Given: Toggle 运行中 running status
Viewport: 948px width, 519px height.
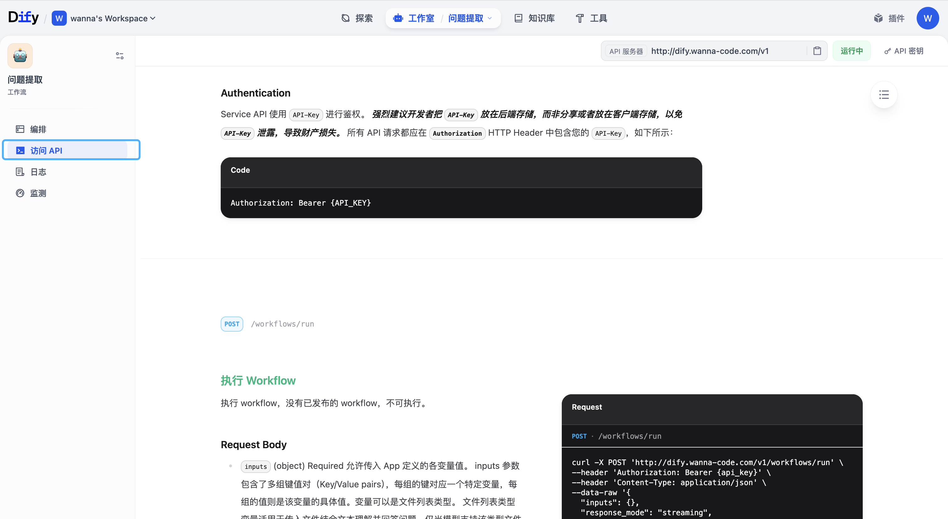Looking at the screenshot, I should [851, 51].
